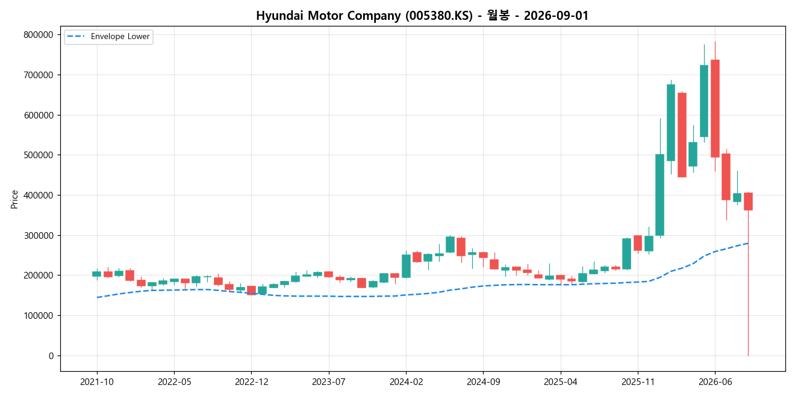The image size is (795, 397).
Task: Click the 'Price' y-axis label
Action: point(14,198)
